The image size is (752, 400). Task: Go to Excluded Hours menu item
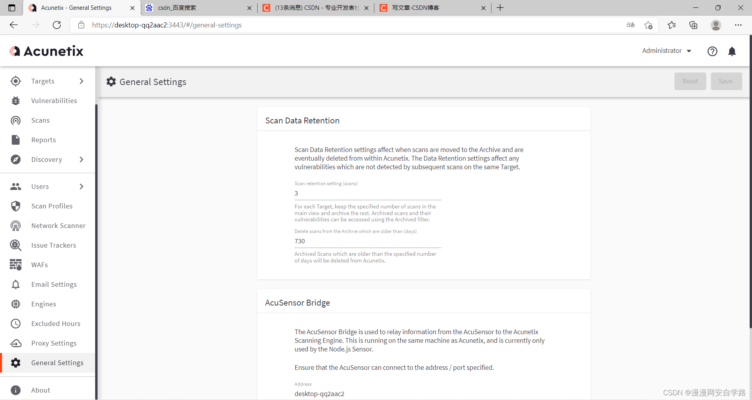pos(48,324)
